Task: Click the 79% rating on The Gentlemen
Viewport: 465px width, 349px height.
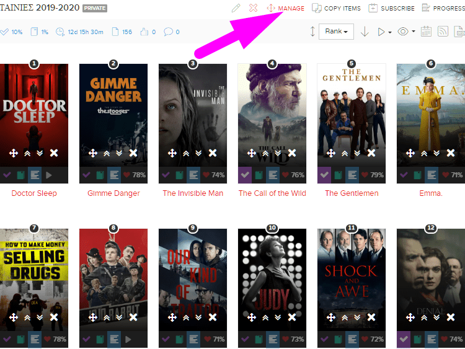Action: pyautogui.click(x=373, y=175)
